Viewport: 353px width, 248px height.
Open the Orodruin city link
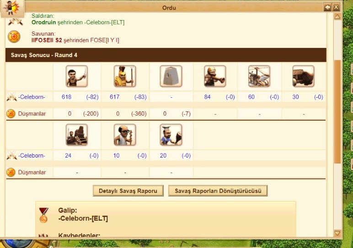tap(44, 22)
